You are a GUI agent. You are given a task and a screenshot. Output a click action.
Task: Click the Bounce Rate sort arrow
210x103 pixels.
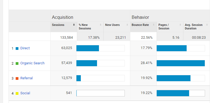154,25
